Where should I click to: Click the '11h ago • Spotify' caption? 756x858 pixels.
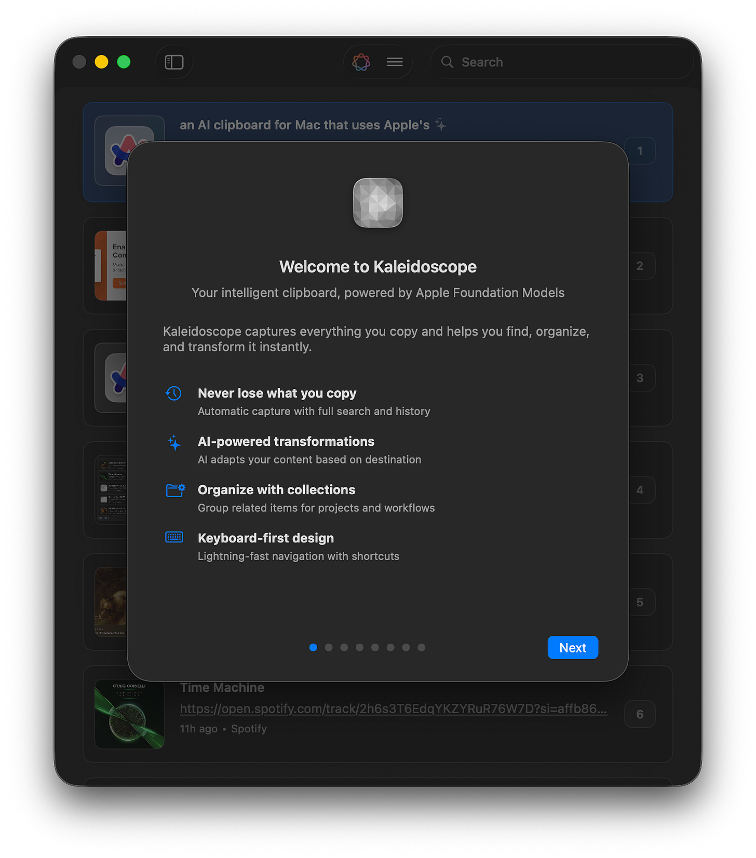(x=223, y=729)
